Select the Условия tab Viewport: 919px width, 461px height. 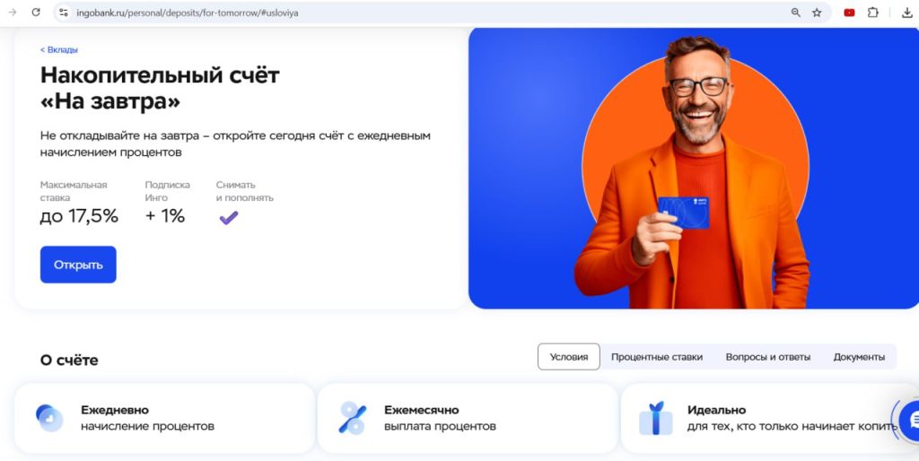click(x=568, y=357)
